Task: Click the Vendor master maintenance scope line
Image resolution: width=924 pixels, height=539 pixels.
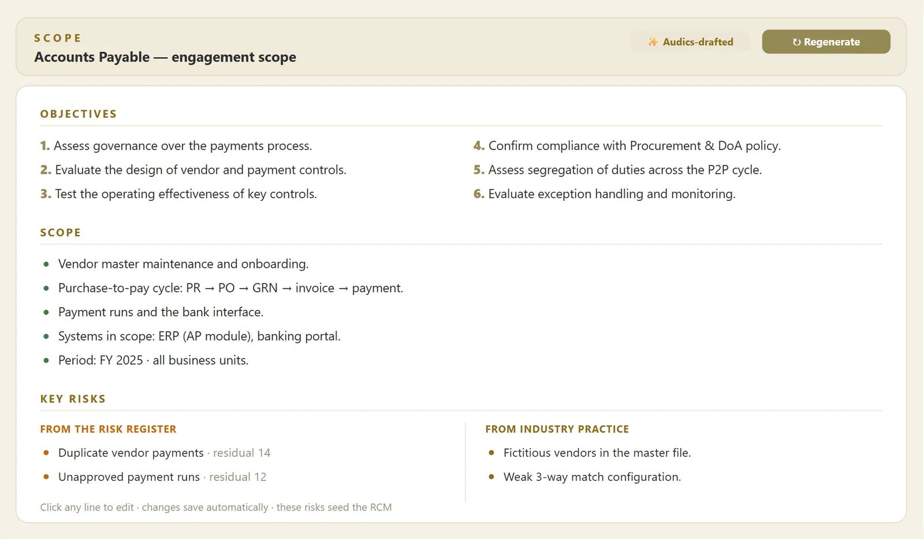Action: coord(183,264)
